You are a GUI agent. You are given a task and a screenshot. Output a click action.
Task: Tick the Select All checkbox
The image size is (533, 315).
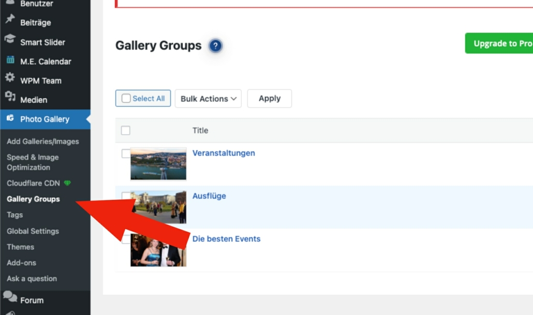coord(126,99)
